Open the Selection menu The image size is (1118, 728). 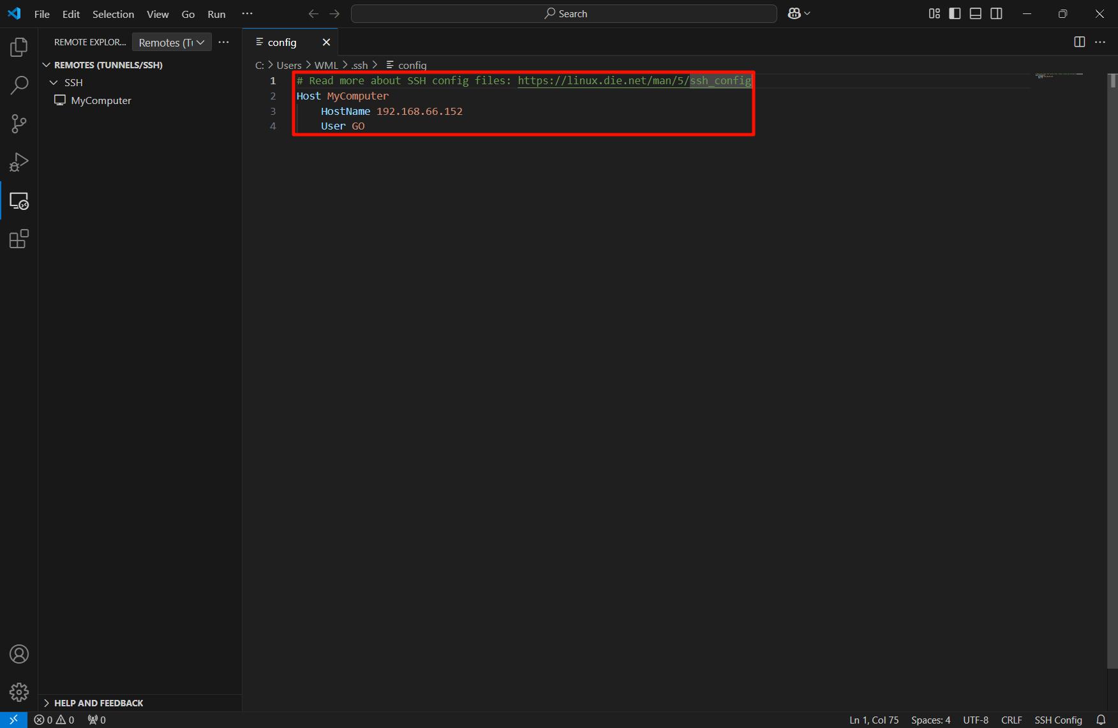pos(113,14)
